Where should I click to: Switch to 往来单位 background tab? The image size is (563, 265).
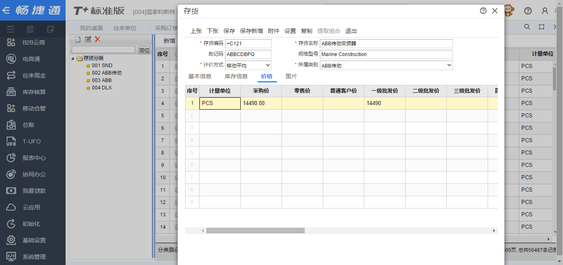pyautogui.click(x=125, y=28)
